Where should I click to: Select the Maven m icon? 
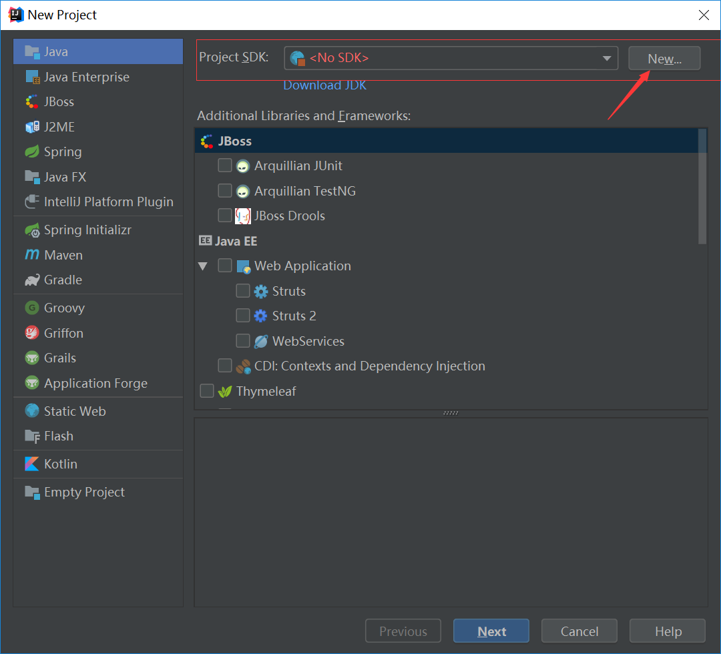coord(32,255)
